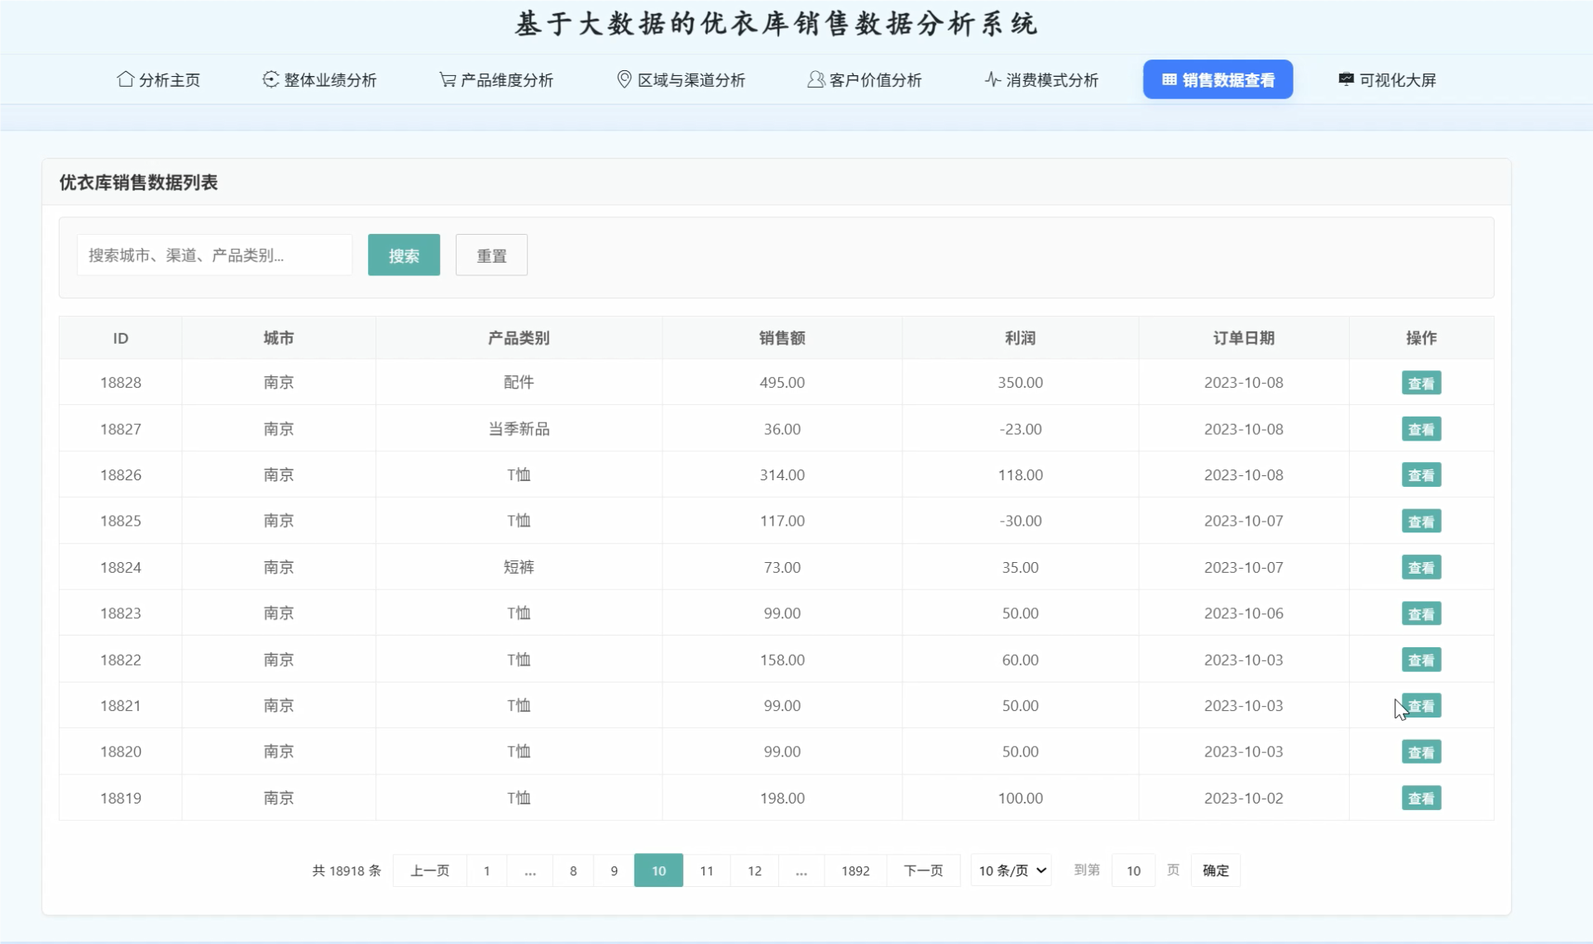Click the ID column header
The height and width of the screenshot is (944, 1593).
tap(121, 338)
